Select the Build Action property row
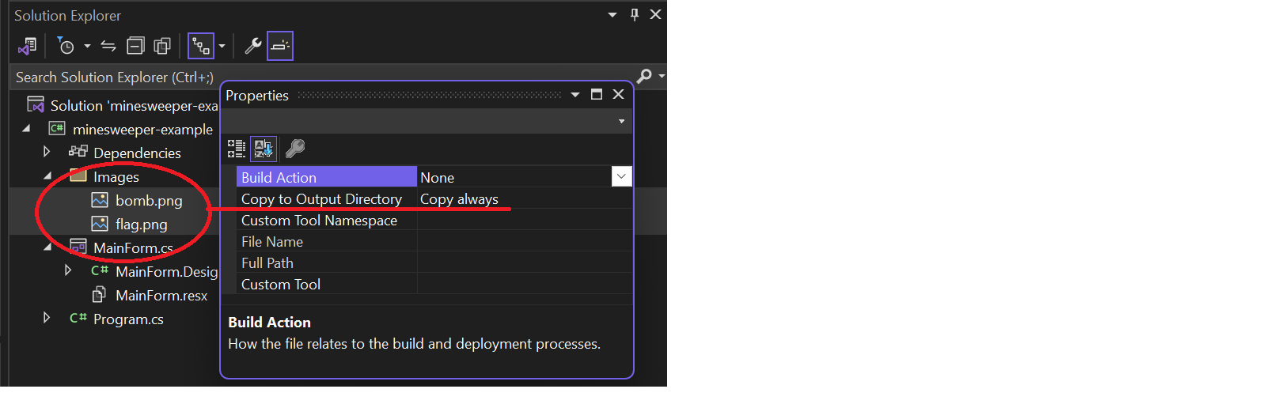This screenshot has width=1274, height=404. [x=327, y=177]
